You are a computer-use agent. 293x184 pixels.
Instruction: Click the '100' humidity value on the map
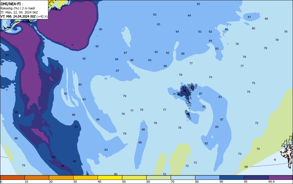click(53, 157)
